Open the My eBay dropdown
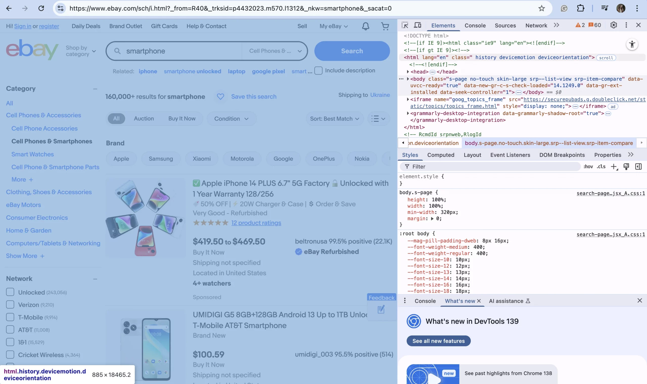 tap(333, 26)
